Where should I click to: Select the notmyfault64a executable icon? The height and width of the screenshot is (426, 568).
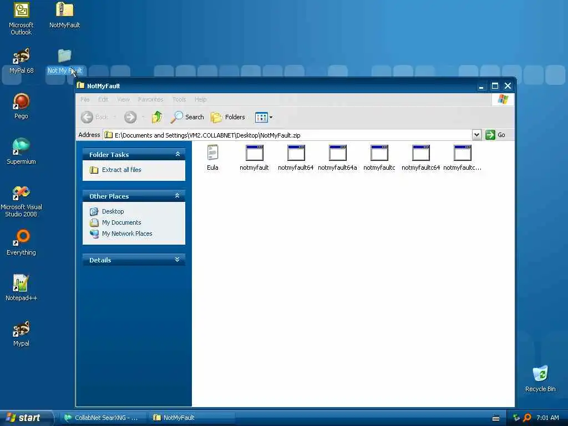(x=338, y=153)
